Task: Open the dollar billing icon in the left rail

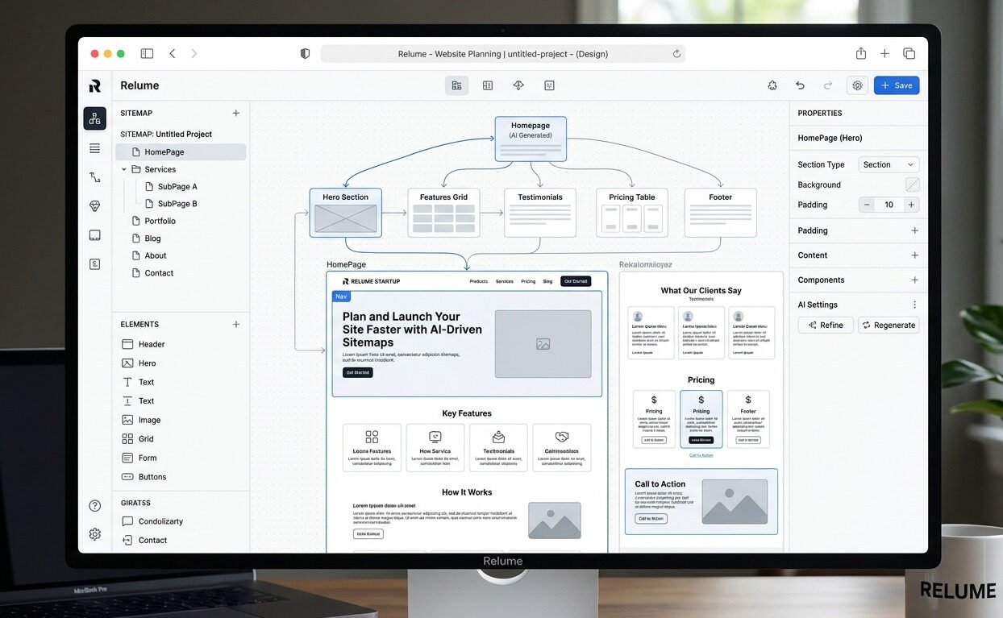Action: pyautogui.click(x=94, y=264)
